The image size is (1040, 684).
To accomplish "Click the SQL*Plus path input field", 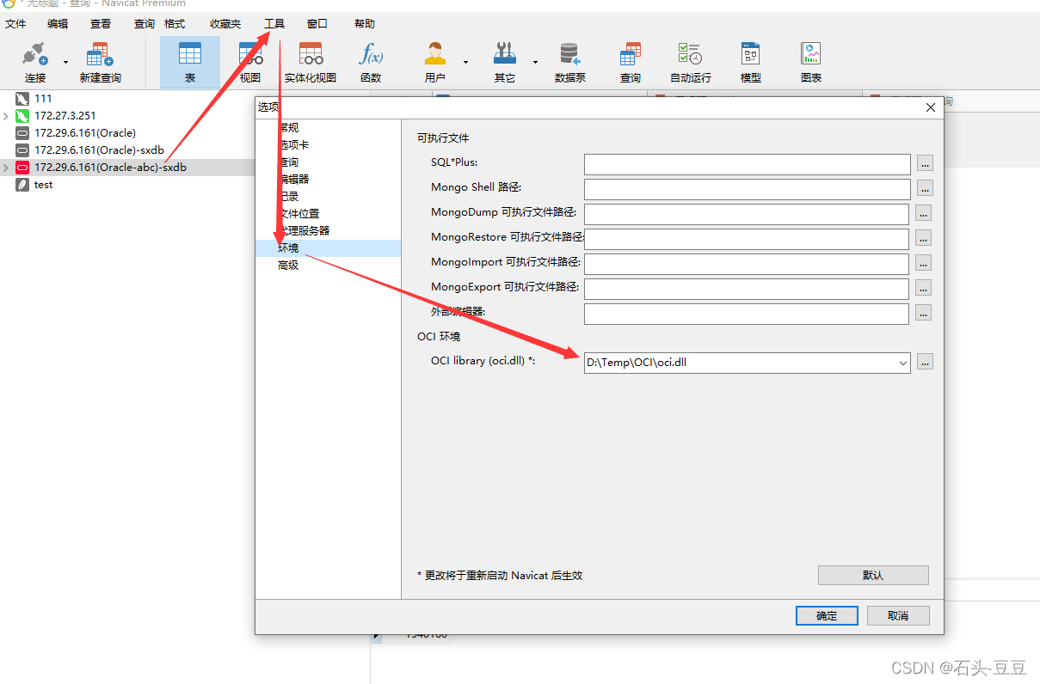I will coord(747,164).
